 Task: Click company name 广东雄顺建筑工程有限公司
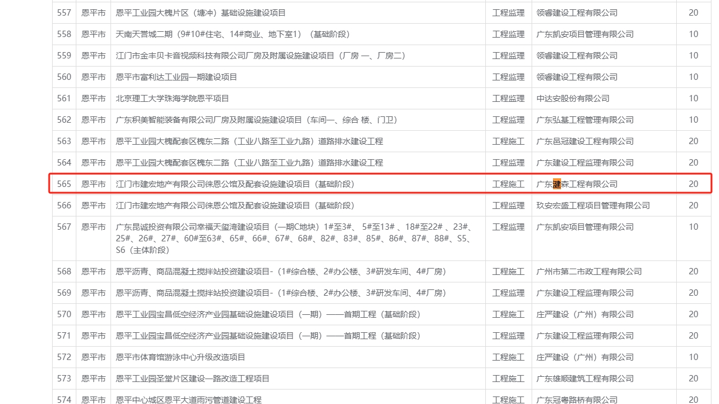[x=585, y=379]
